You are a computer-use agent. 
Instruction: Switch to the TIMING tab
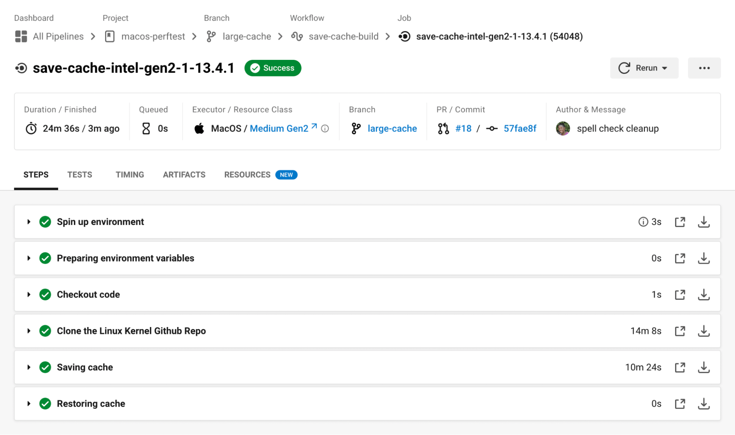tap(130, 175)
